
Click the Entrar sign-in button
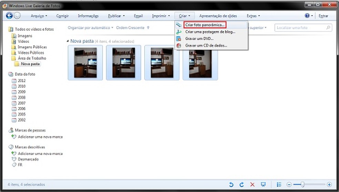tap(323, 16)
